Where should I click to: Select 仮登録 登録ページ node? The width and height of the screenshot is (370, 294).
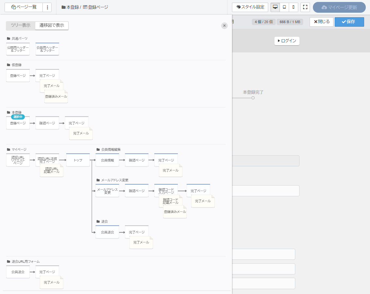tap(18, 76)
